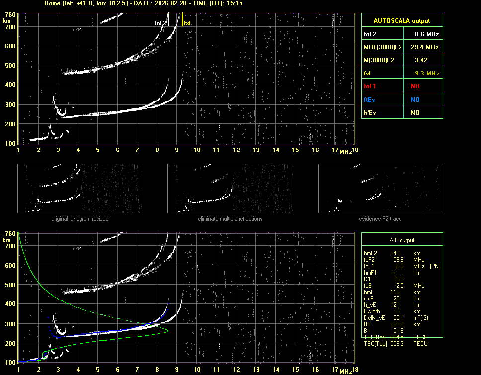Select the AUTOSCALA output header
The height and width of the screenshot is (375, 481).
point(402,21)
